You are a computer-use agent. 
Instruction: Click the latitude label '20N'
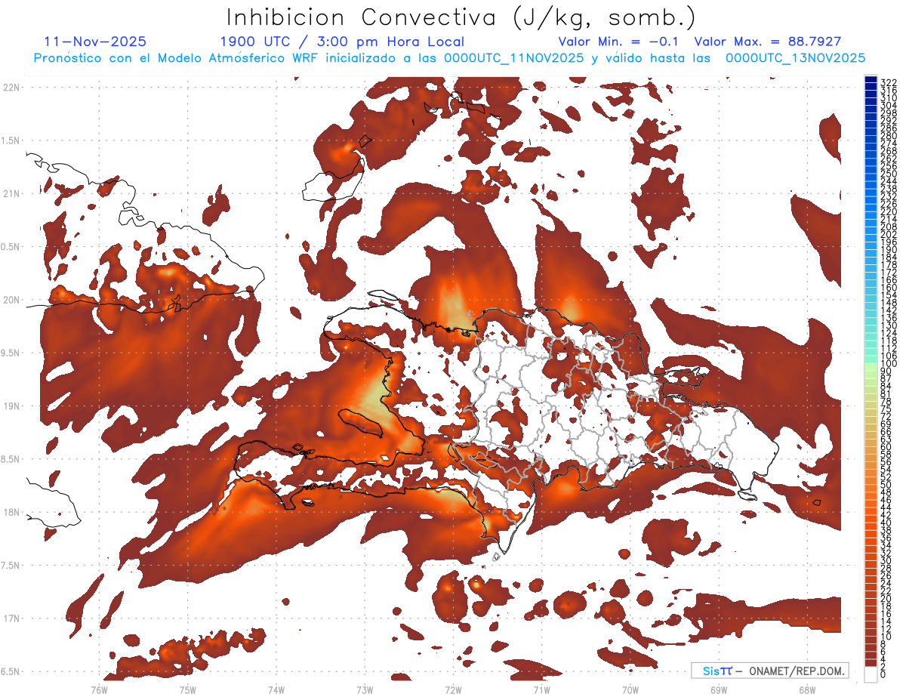tap(11, 300)
